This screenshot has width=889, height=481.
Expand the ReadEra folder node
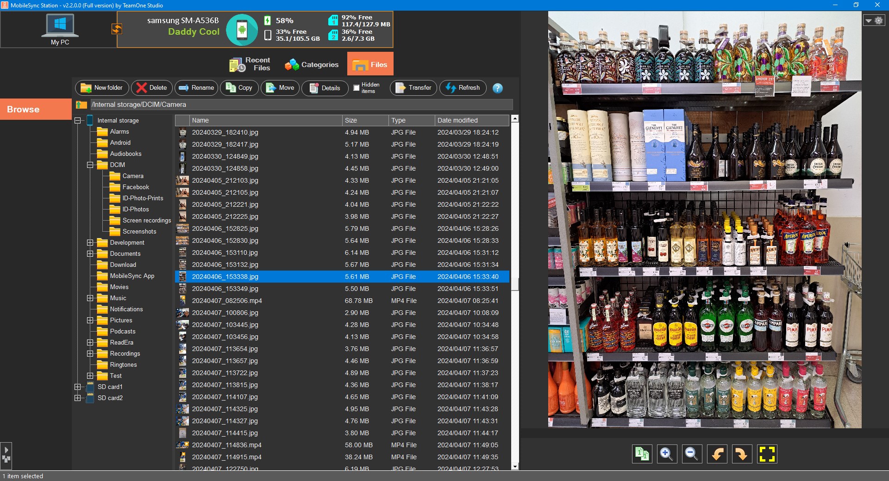coord(90,343)
